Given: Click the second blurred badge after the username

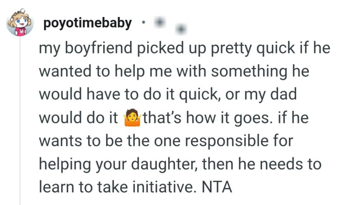Looking at the screenshot, I should click(181, 30).
